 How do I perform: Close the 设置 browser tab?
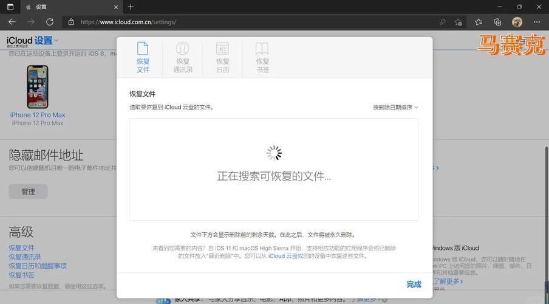(116, 7)
